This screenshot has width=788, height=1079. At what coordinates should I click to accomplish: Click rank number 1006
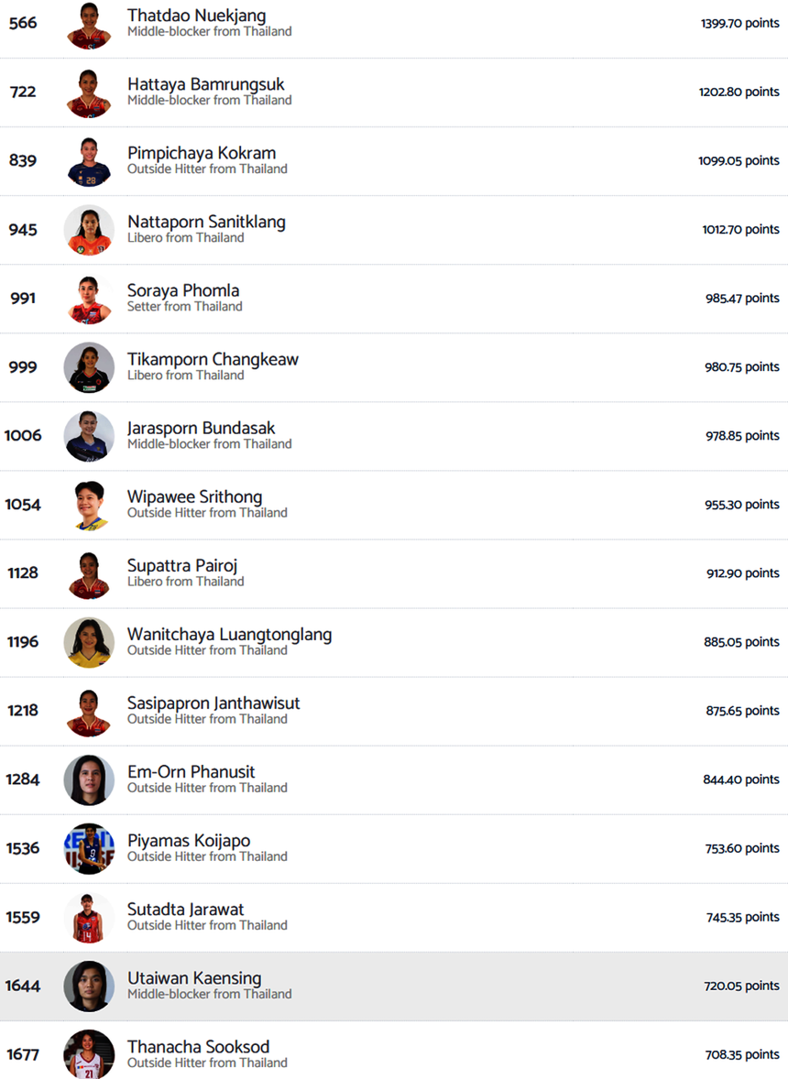click(x=23, y=435)
